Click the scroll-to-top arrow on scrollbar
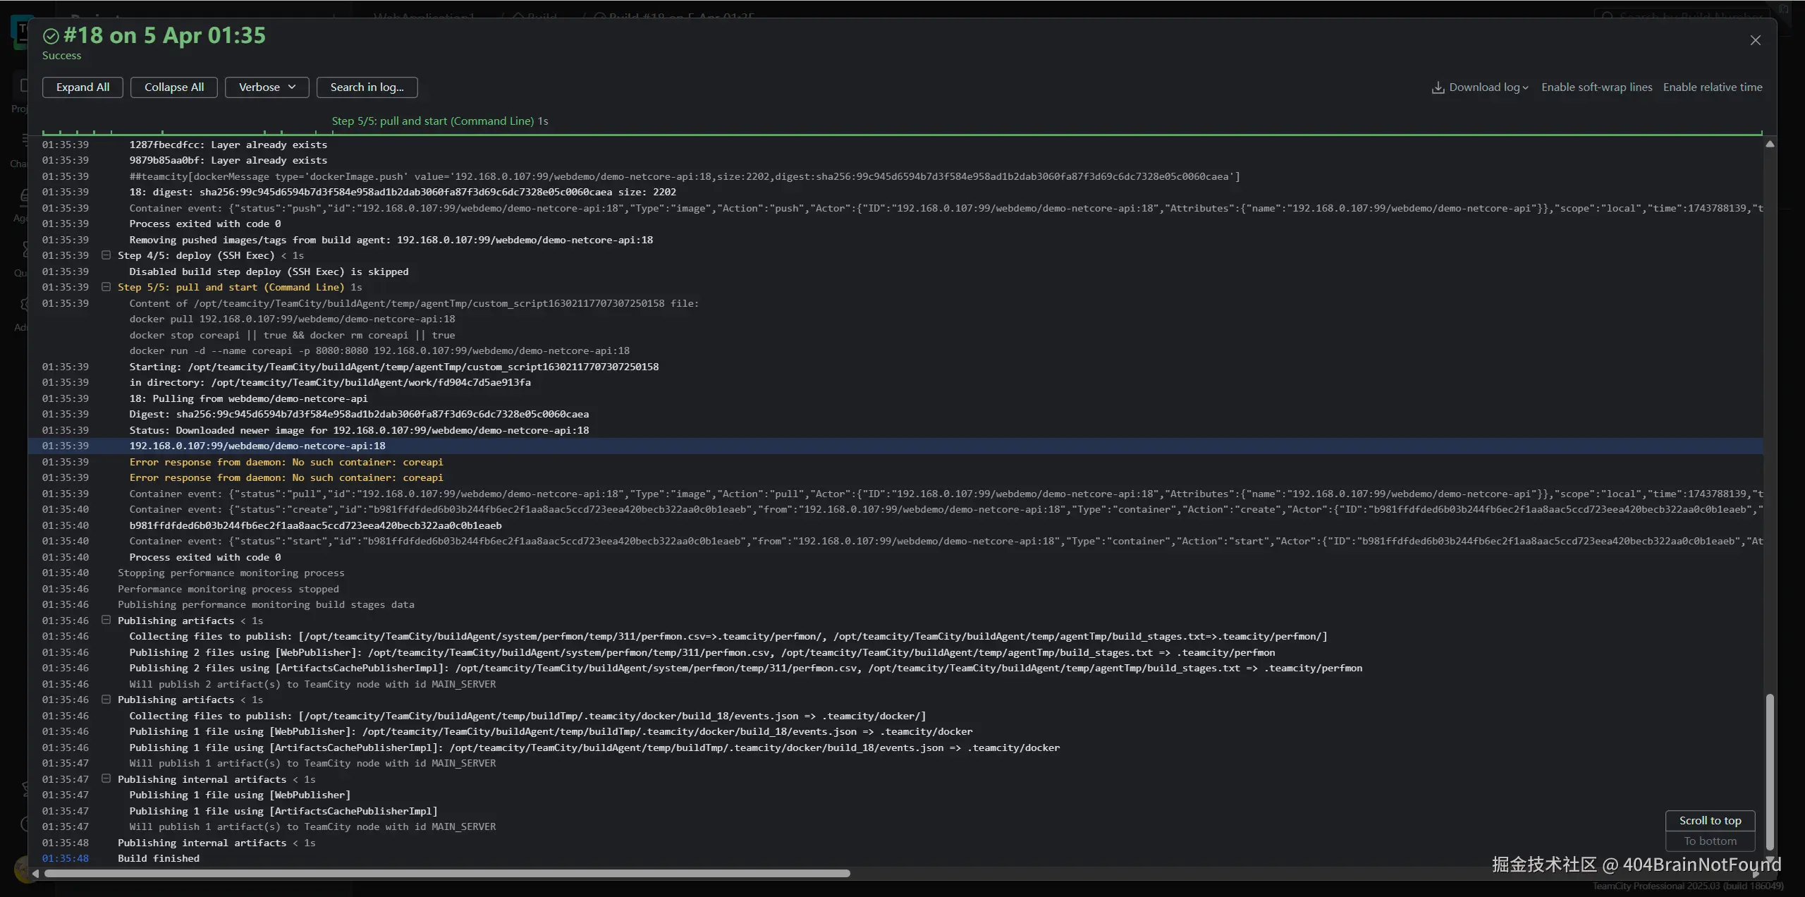Viewport: 1805px width, 897px height. point(1769,144)
